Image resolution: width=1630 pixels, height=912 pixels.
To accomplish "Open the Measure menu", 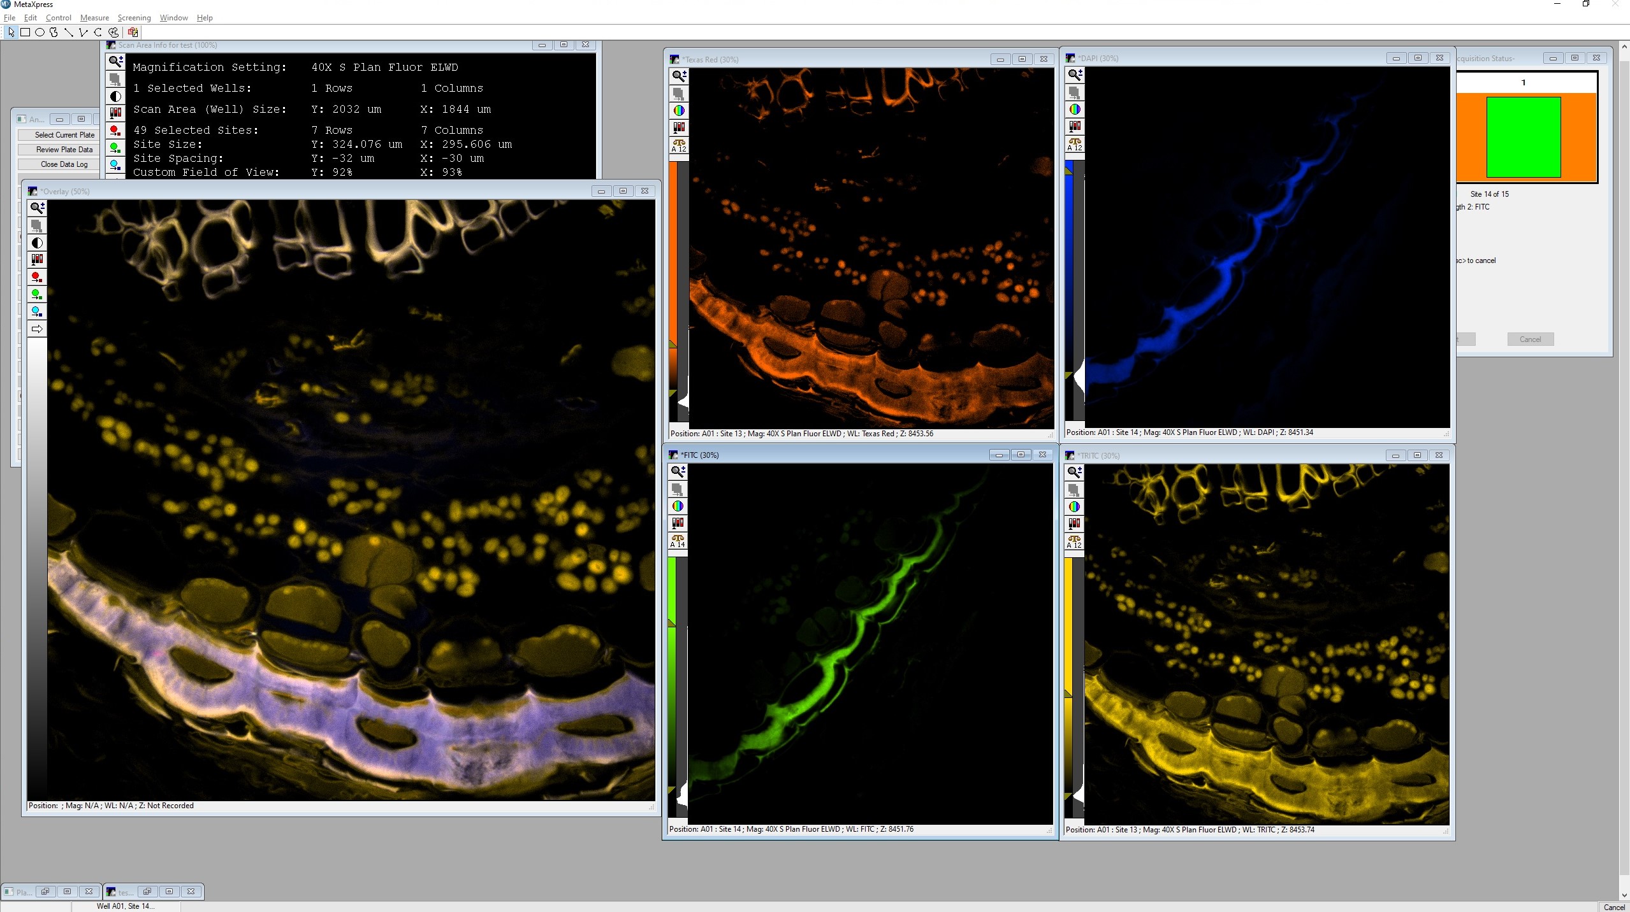I will click(94, 18).
